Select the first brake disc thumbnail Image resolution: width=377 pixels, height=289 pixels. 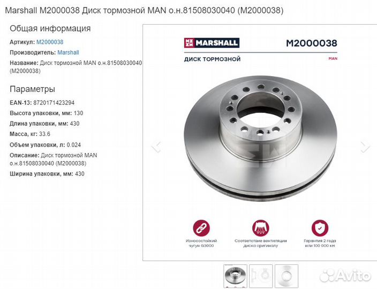pyautogui.click(x=235, y=276)
